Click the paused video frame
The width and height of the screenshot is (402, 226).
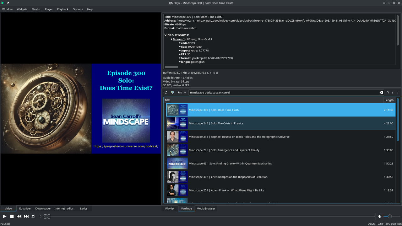click(80, 109)
